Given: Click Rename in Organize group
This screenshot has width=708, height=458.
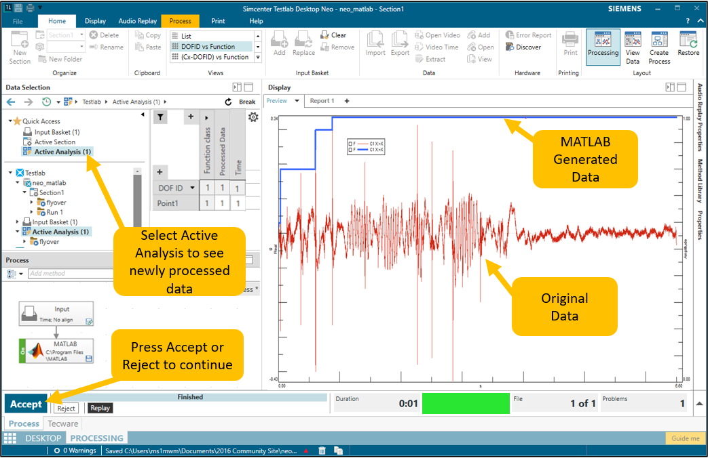Looking at the screenshot, I should point(106,47).
